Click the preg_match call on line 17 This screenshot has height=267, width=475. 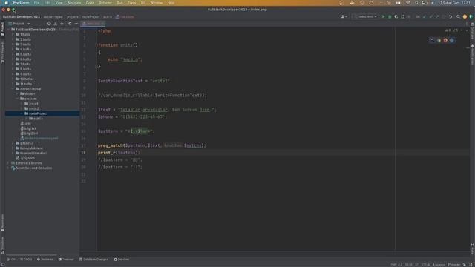coord(151,145)
